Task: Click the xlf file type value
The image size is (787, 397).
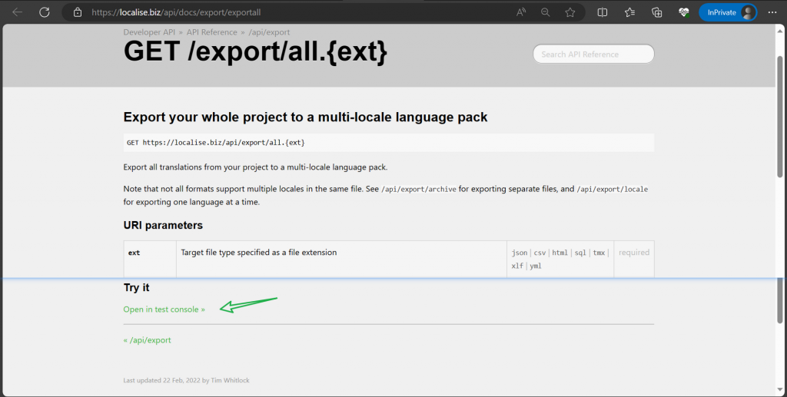Action: pos(517,266)
